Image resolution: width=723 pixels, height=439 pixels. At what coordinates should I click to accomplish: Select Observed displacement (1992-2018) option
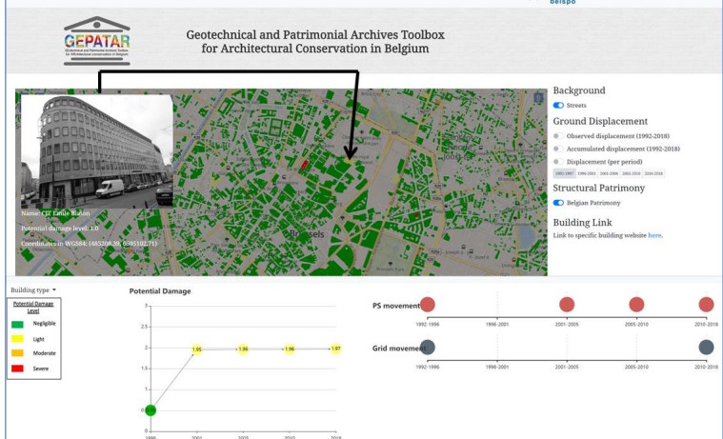(557, 136)
